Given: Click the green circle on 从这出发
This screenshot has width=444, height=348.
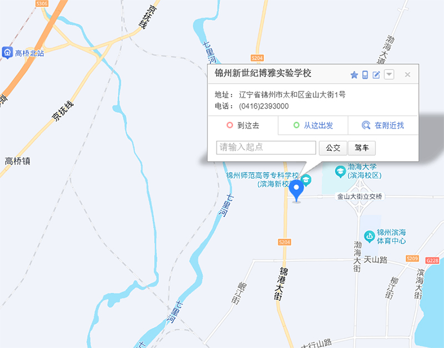Looking at the screenshot, I should point(296,125).
